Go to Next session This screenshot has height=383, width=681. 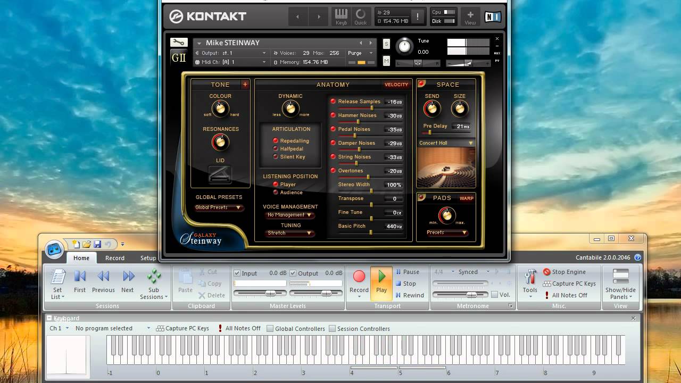tap(128, 282)
